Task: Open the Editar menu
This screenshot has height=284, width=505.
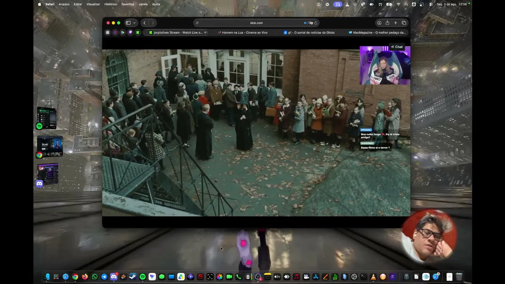Action: tap(78, 4)
